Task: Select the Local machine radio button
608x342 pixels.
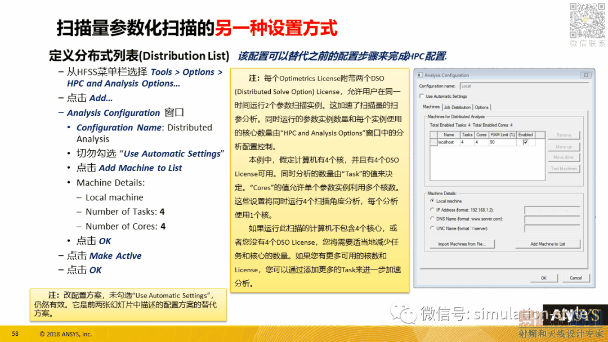Action: (x=432, y=201)
